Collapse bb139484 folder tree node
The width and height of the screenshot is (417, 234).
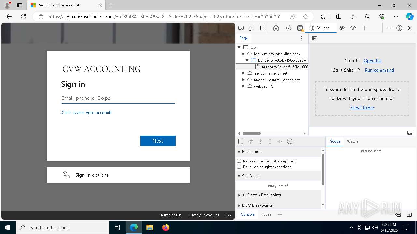(247, 60)
